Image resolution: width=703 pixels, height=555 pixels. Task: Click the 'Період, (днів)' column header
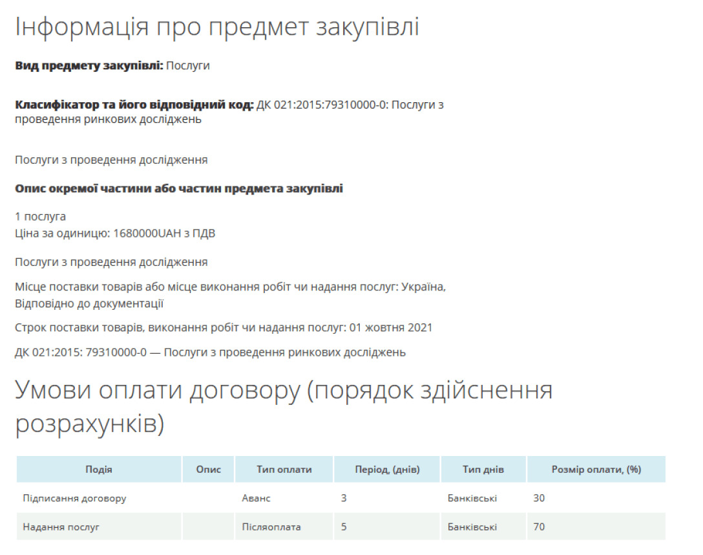point(388,470)
